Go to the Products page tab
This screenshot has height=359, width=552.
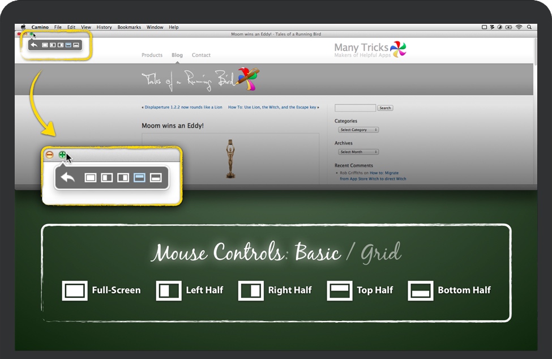(152, 55)
